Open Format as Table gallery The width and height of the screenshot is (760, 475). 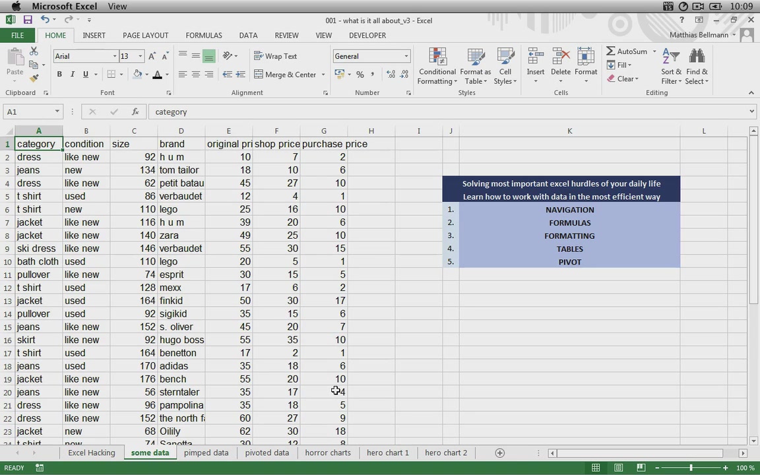click(476, 67)
